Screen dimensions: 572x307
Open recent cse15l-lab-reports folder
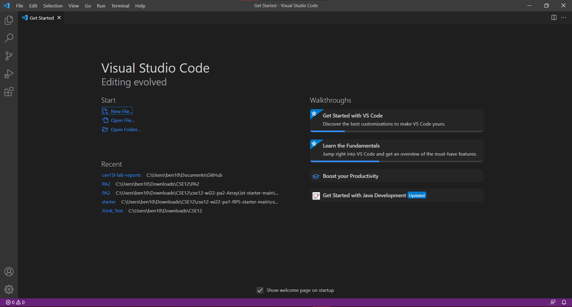point(121,175)
